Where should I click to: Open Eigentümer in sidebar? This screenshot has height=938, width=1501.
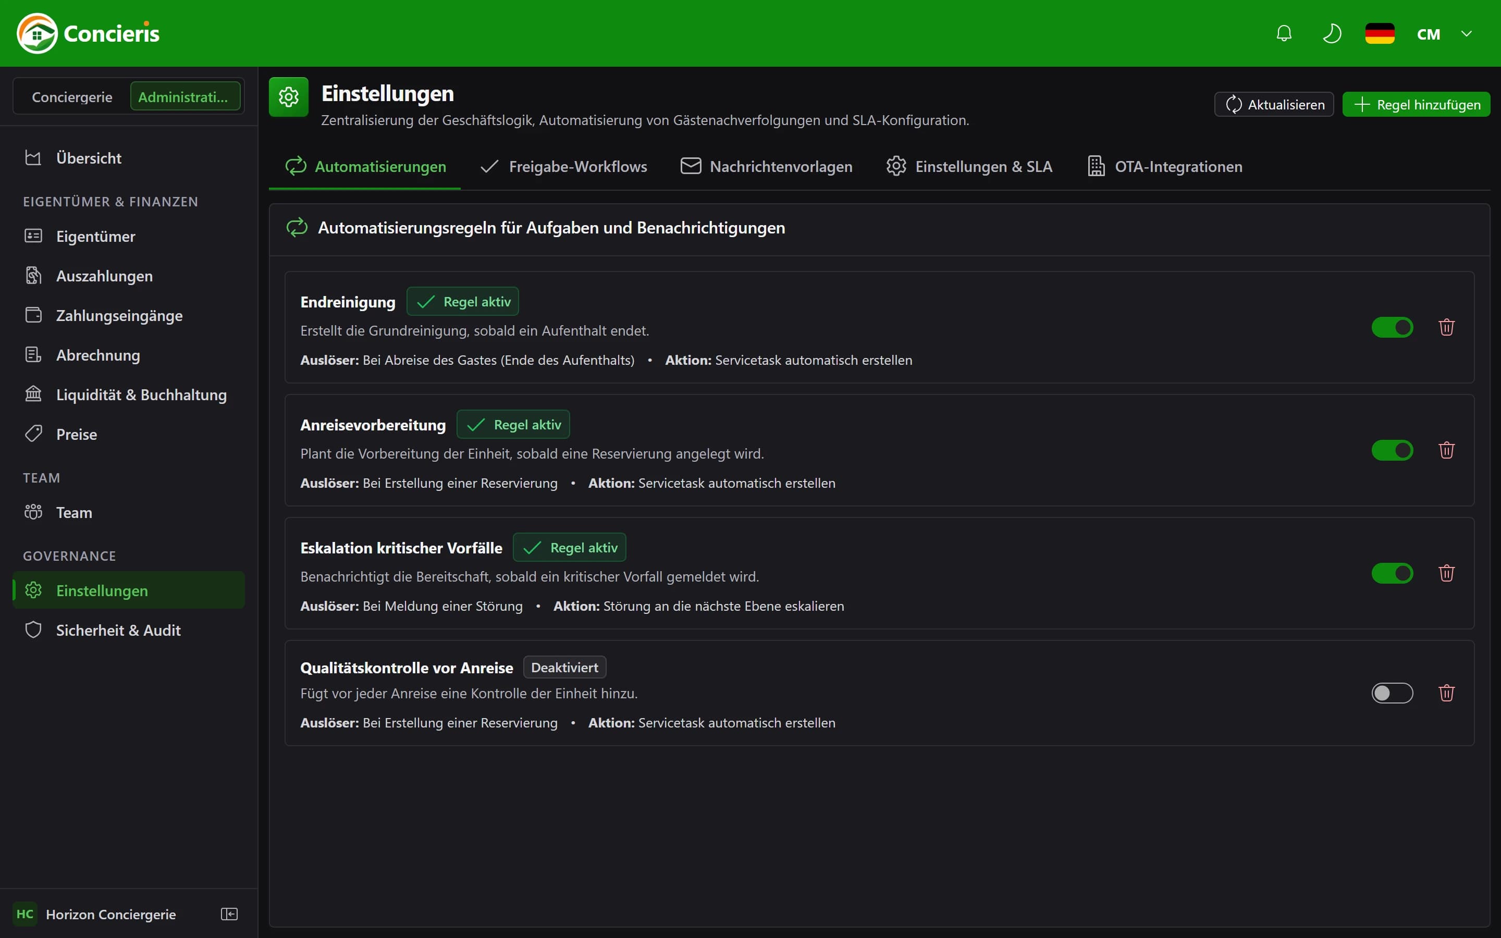[x=128, y=237]
